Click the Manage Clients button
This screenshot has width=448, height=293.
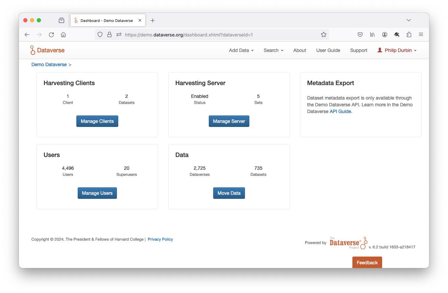tap(97, 121)
